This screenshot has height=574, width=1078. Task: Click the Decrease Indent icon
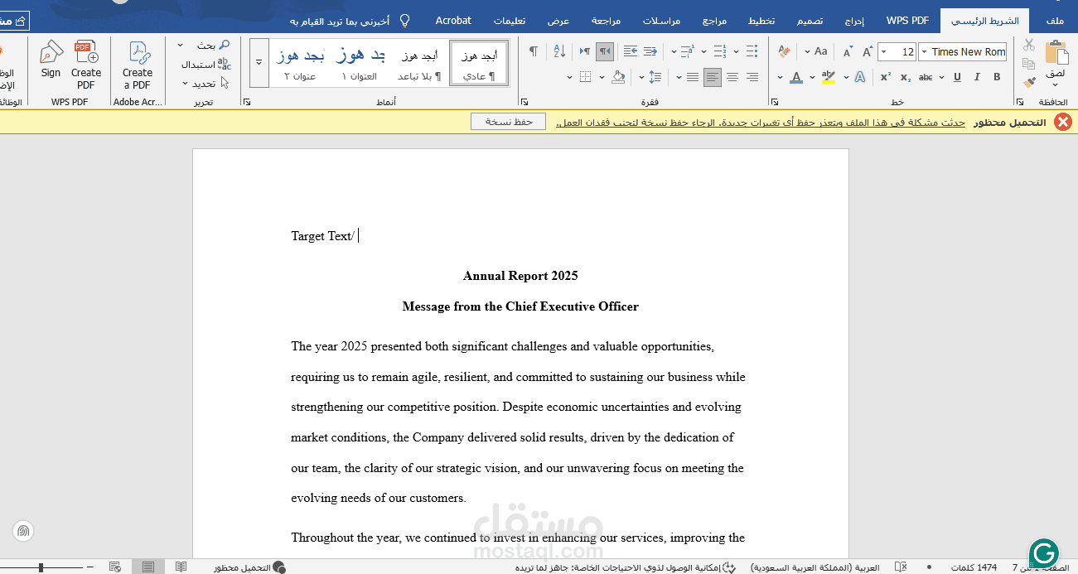click(650, 51)
